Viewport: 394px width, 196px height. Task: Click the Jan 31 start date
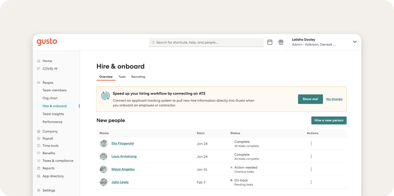tap(202, 170)
